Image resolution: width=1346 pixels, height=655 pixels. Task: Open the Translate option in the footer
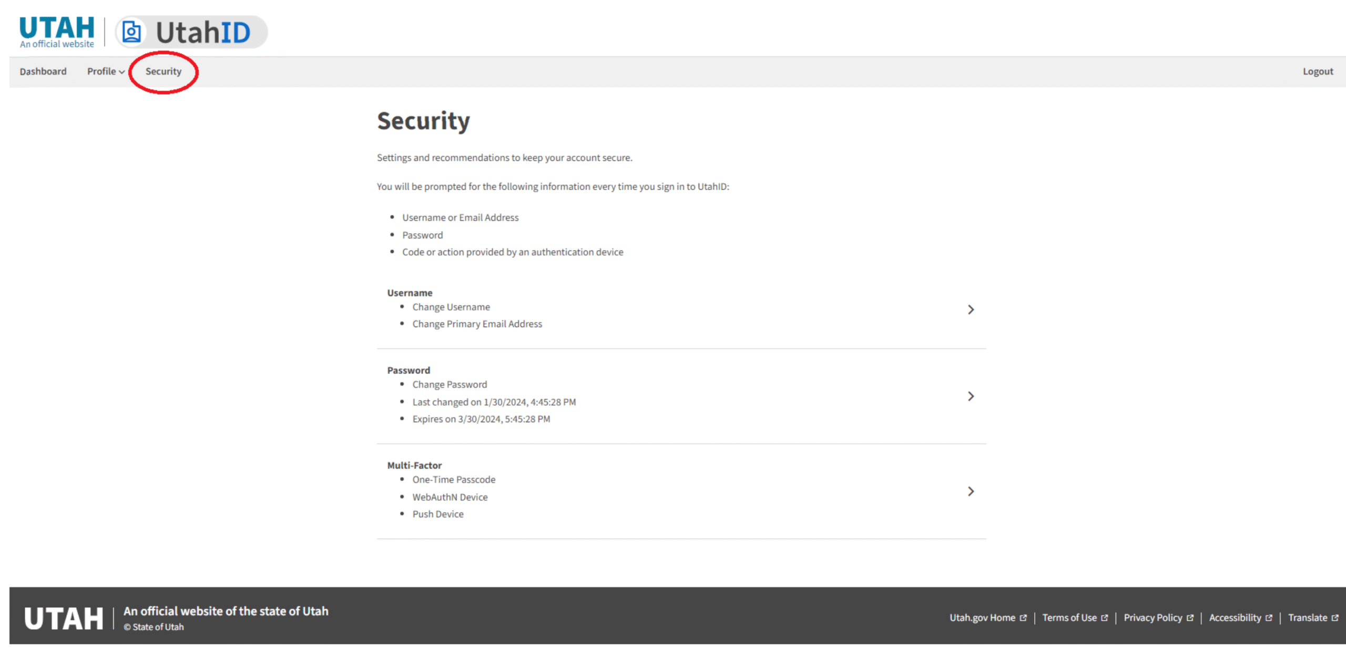click(x=1309, y=618)
